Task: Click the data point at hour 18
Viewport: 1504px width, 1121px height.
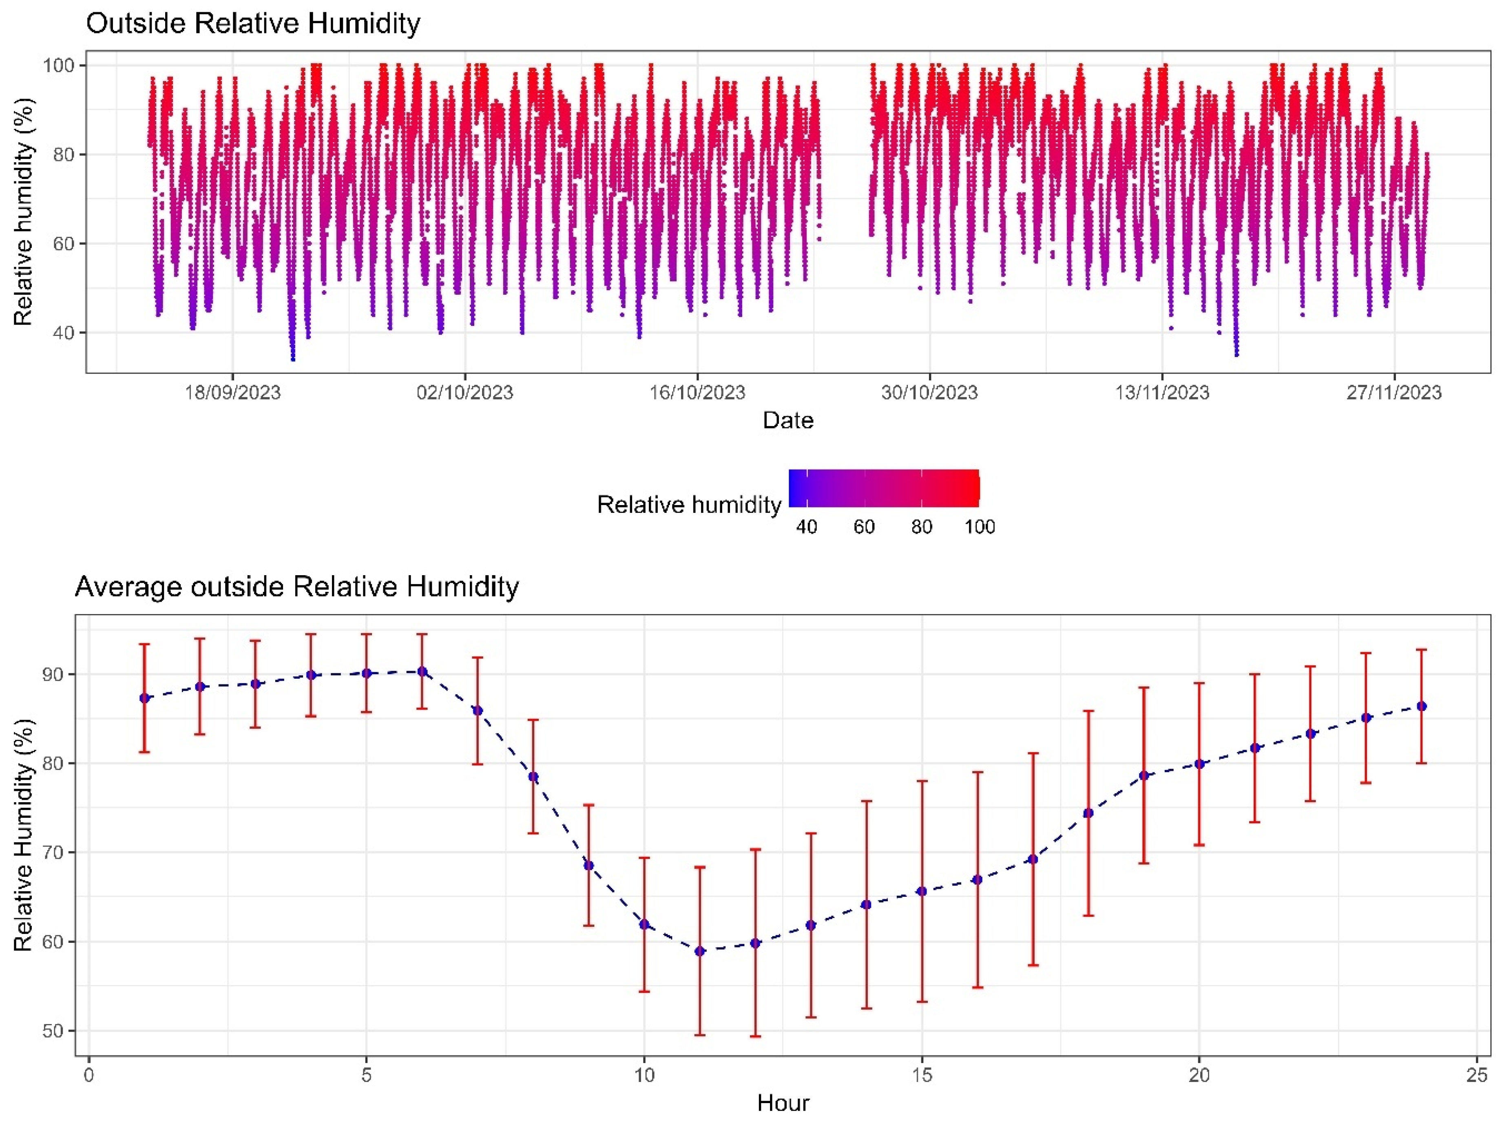Action: tap(1088, 813)
